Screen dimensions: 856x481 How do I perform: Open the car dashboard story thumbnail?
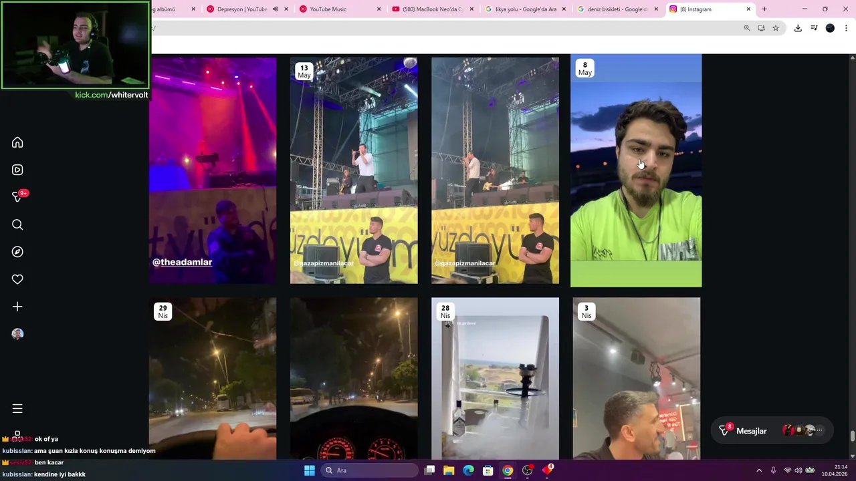click(x=354, y=379)
